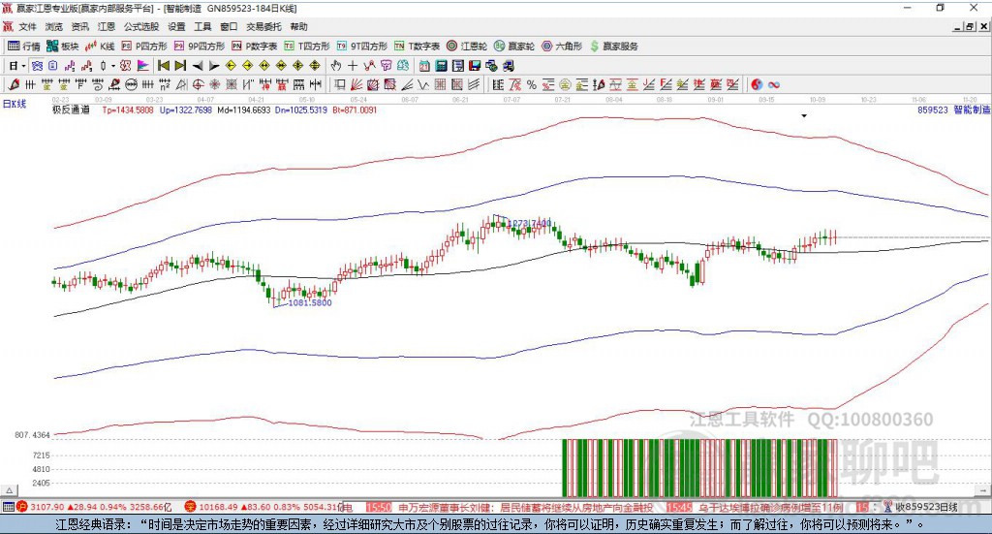
Task: Open the 文件 menu
Action: [x=27, y=26]
